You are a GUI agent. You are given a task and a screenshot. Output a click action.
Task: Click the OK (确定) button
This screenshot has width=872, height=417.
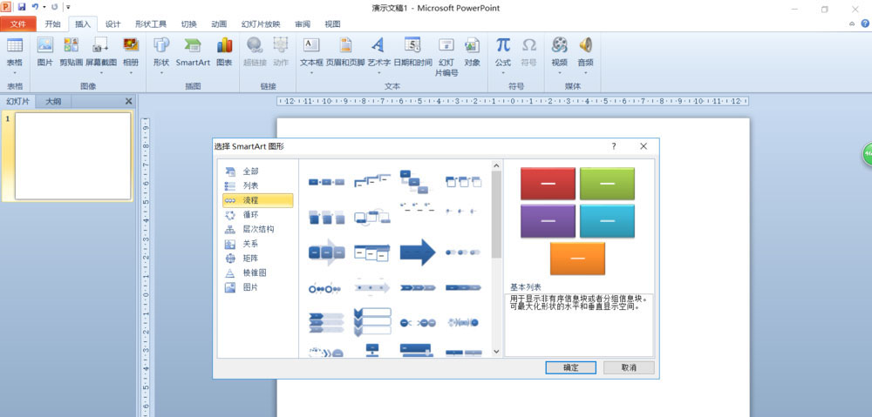click(x=570, y=367)
